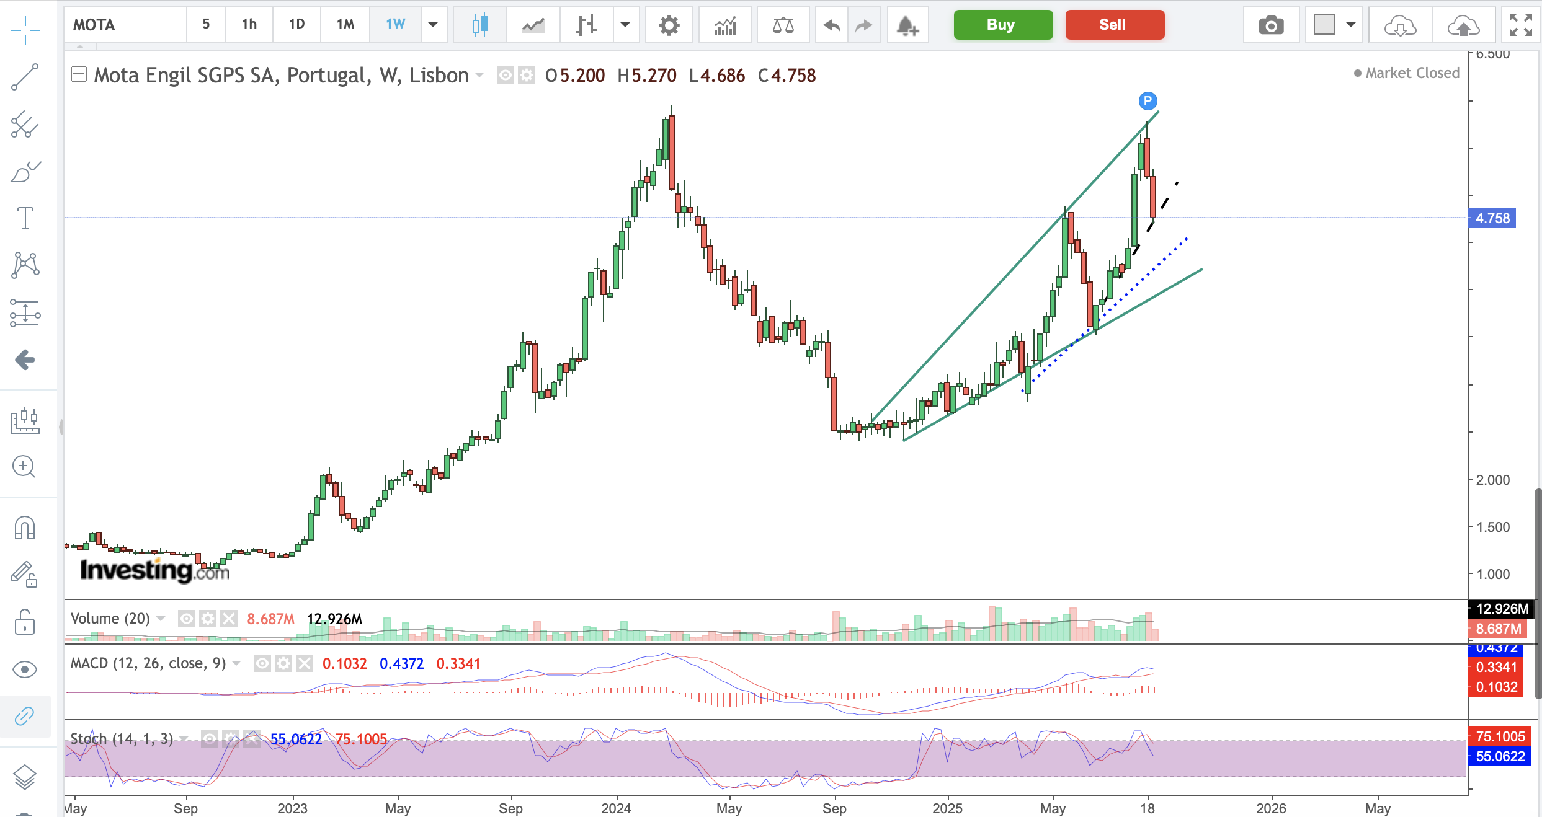The width and height of the screenshot is (1542, 817).
Task: Toggle MACD indicator visibility eye
Action: click(262, 664)
